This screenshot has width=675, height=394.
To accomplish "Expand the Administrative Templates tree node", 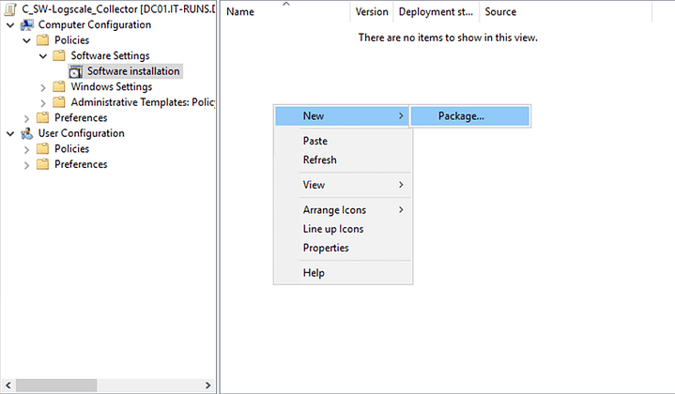I will pyautogui.click(x=43, y=102).
